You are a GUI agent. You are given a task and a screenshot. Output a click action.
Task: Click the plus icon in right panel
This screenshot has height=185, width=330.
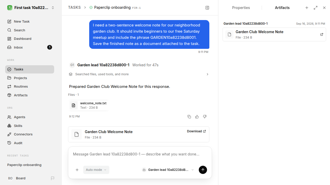click(x=307, y=8)
